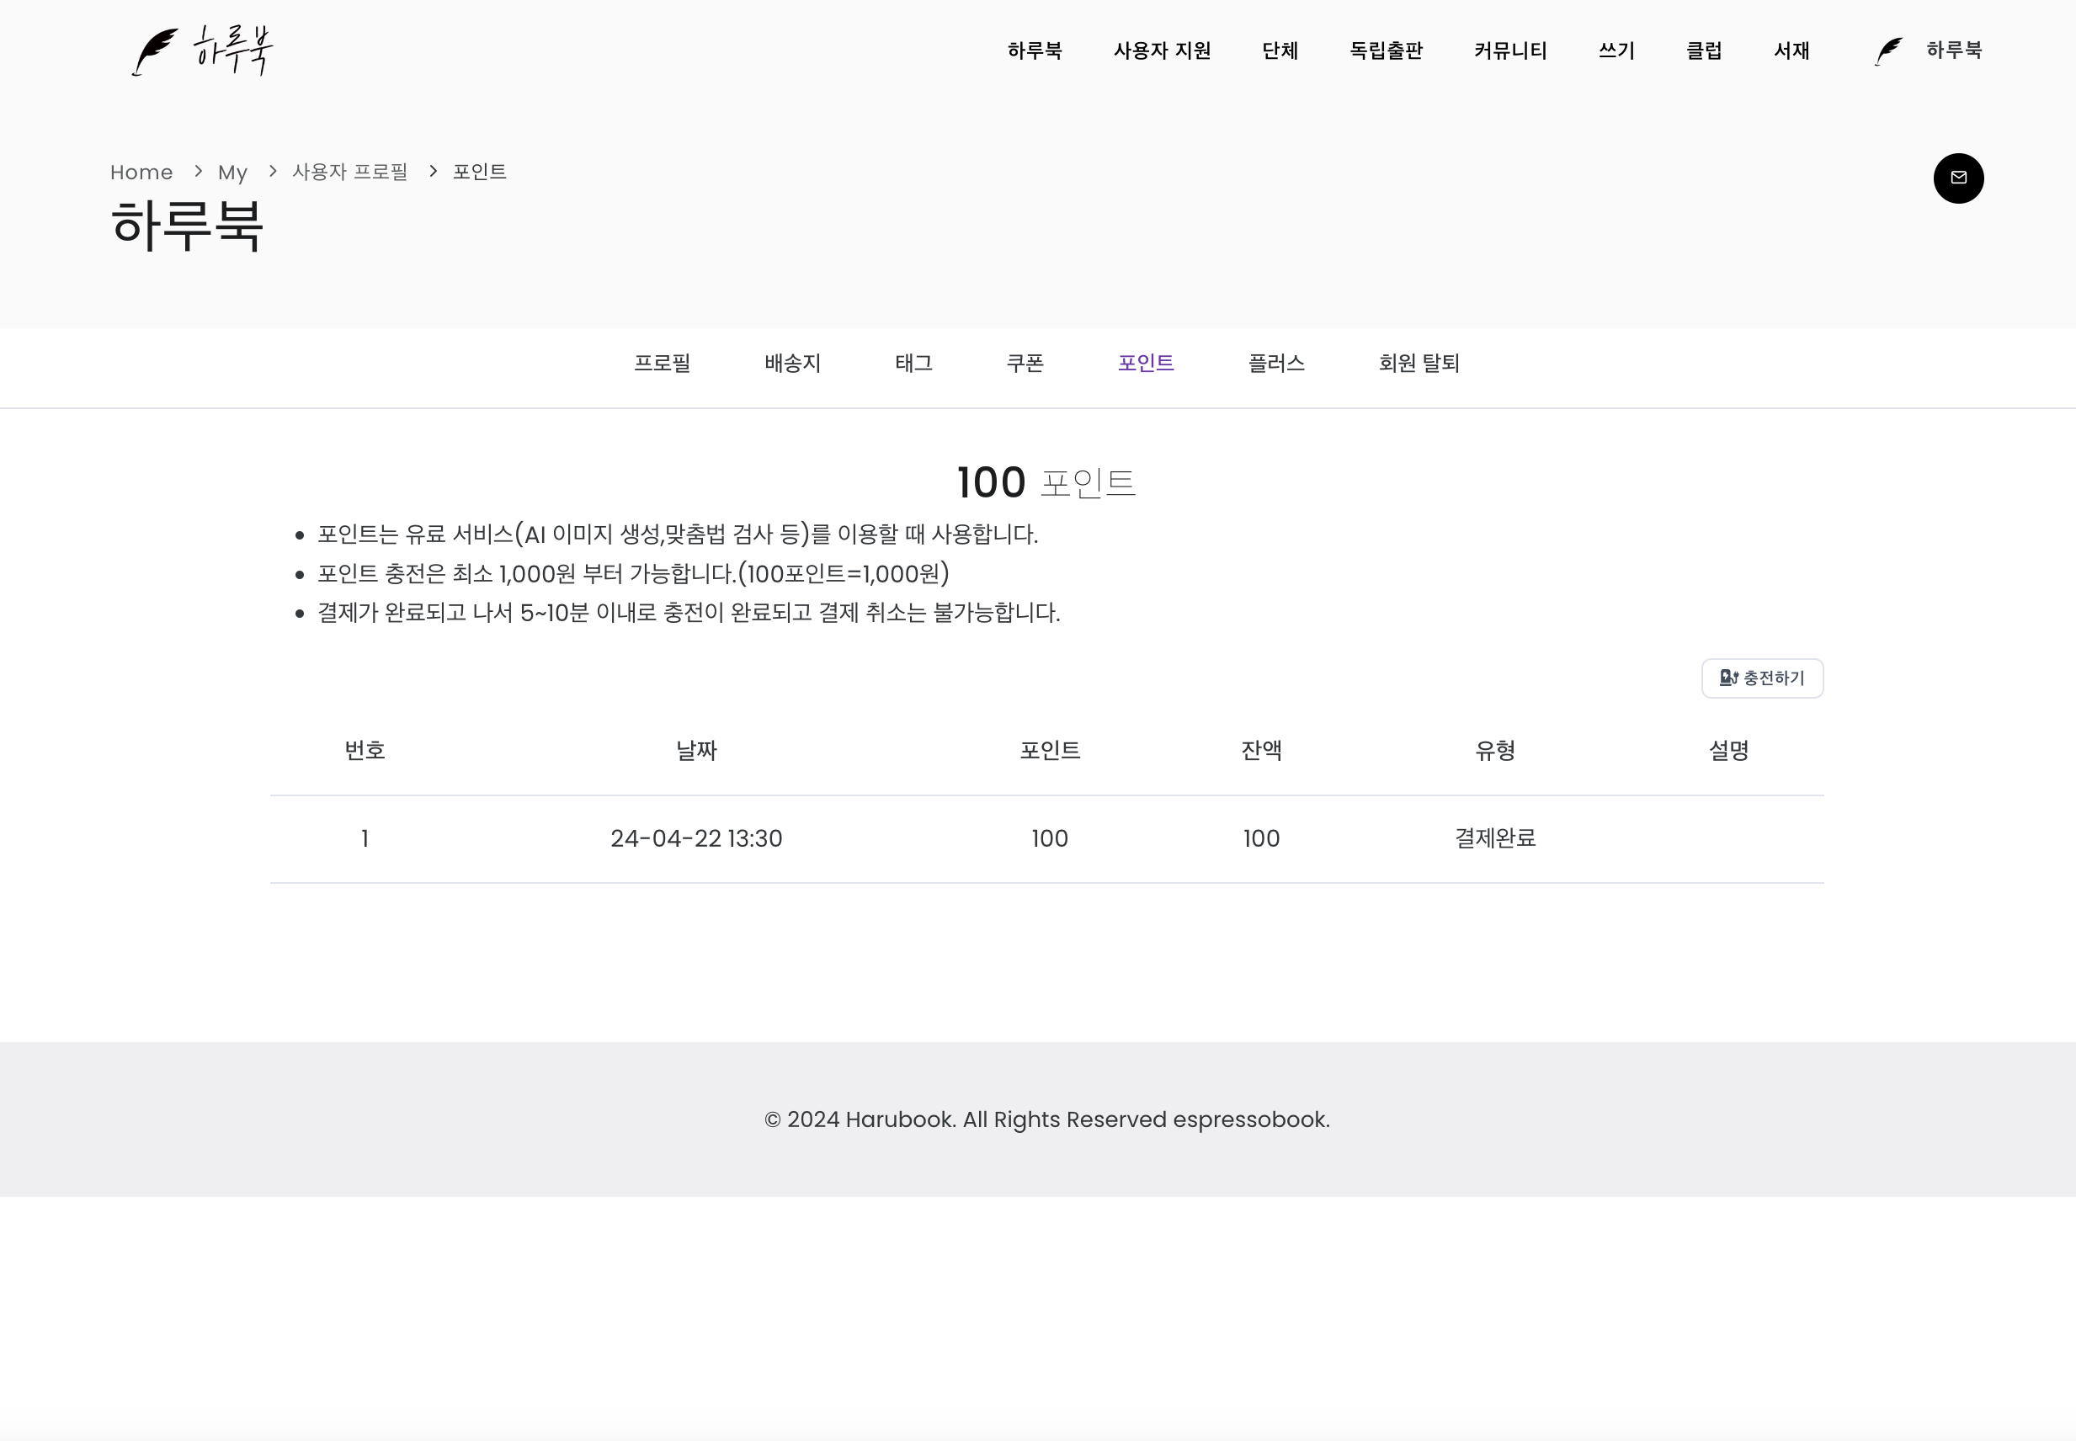
Task: Open the 회원 탈퇴 tab
Action: pos(1419,363)
